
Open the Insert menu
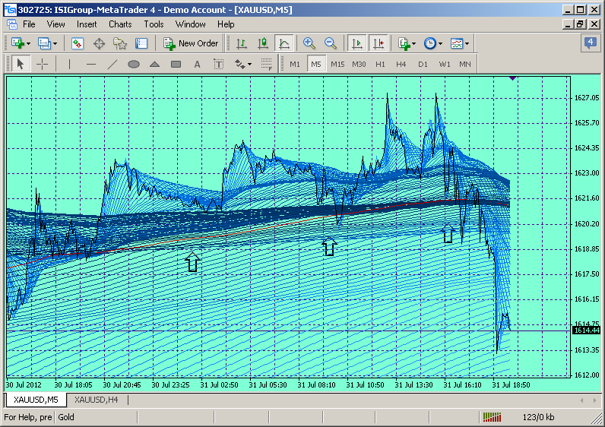[87, 24]
